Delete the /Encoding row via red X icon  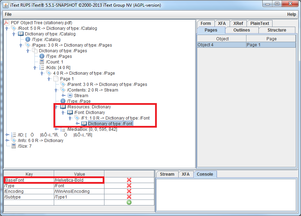(x=129, y=191)
